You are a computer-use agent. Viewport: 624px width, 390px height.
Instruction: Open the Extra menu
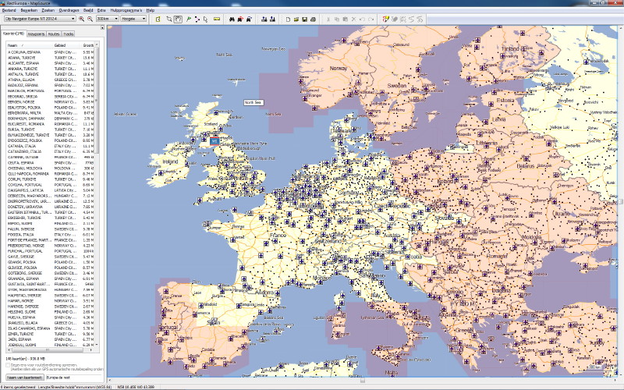[x=101, y=10]
